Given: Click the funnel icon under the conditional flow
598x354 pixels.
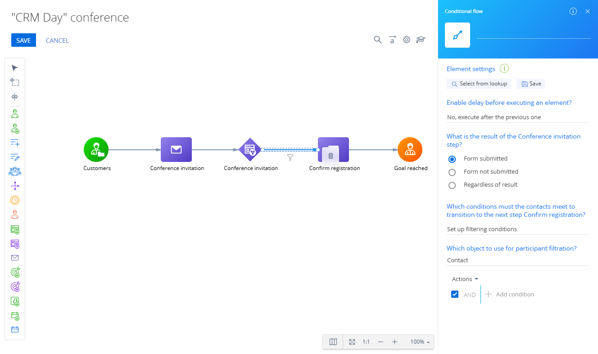Looking at the screenshot, I should (290, 157).
